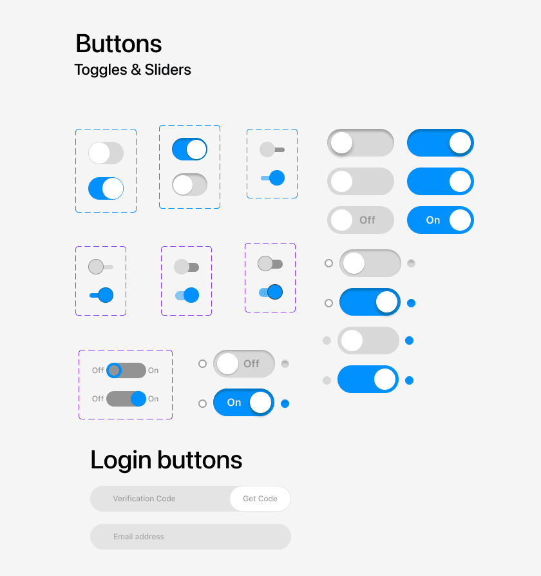Click the Verification Code input field

pos(160,499)
